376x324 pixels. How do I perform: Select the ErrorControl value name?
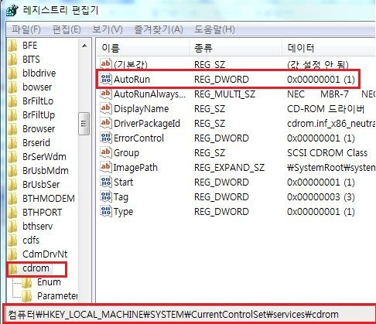pyautogui.click(x=138, y=138)
